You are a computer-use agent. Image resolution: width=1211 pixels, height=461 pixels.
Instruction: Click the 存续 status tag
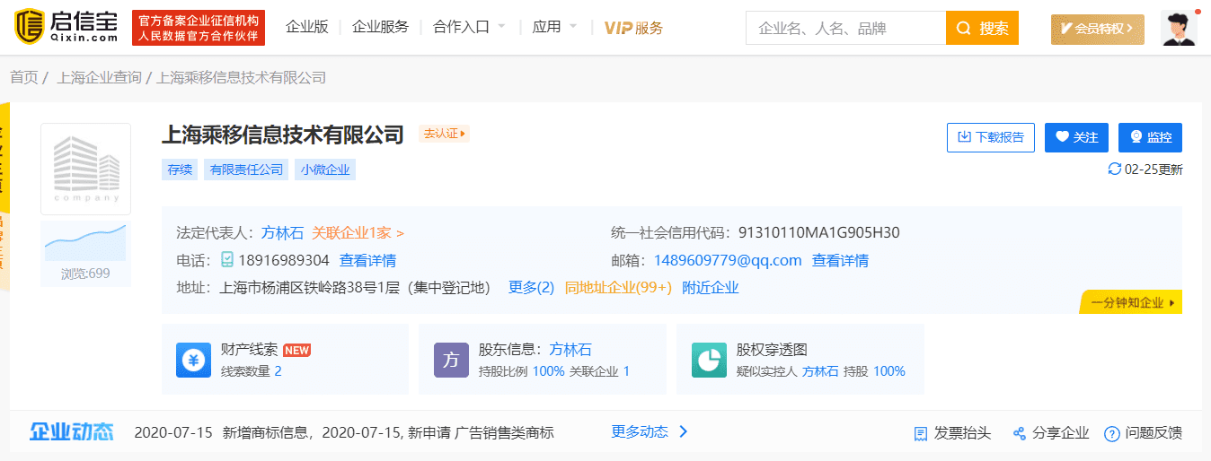pos(180,170)
